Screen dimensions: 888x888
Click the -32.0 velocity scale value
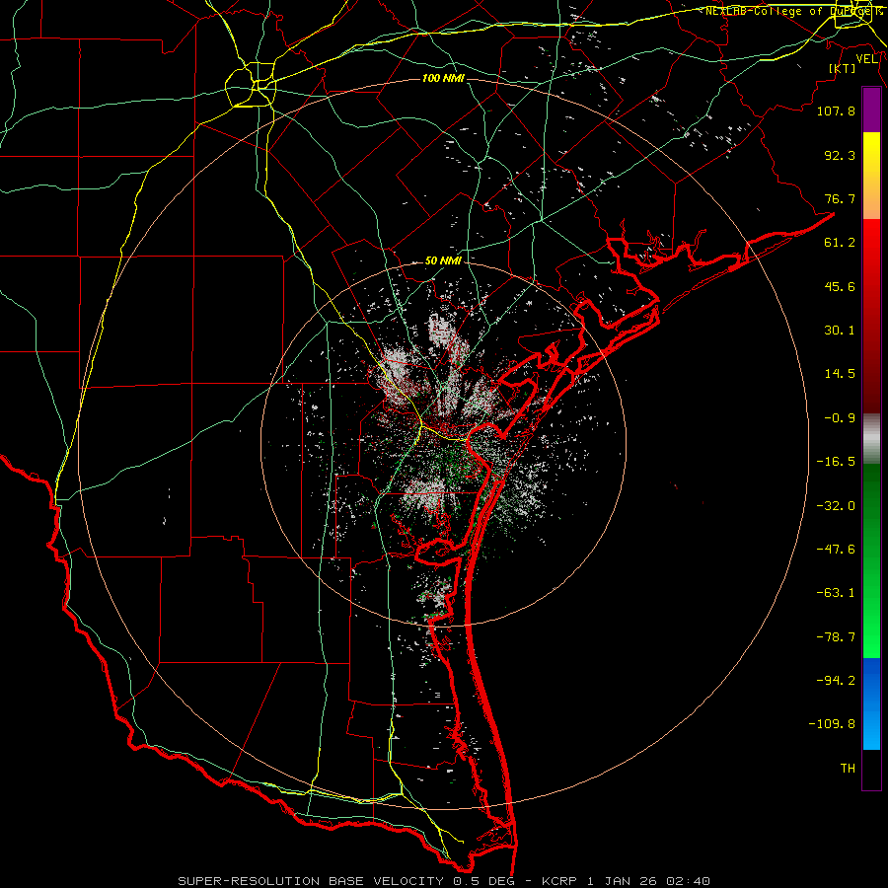836,506
